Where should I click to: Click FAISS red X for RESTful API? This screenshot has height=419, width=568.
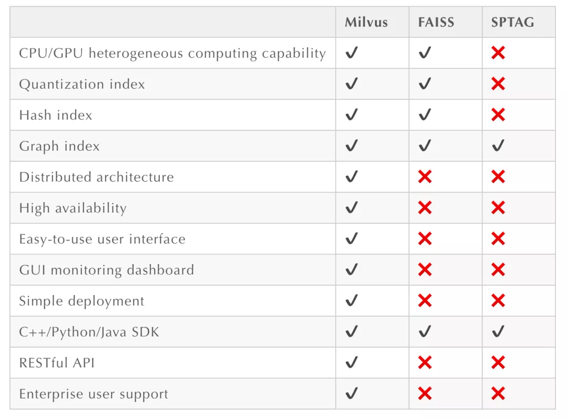tap(425, 363)
